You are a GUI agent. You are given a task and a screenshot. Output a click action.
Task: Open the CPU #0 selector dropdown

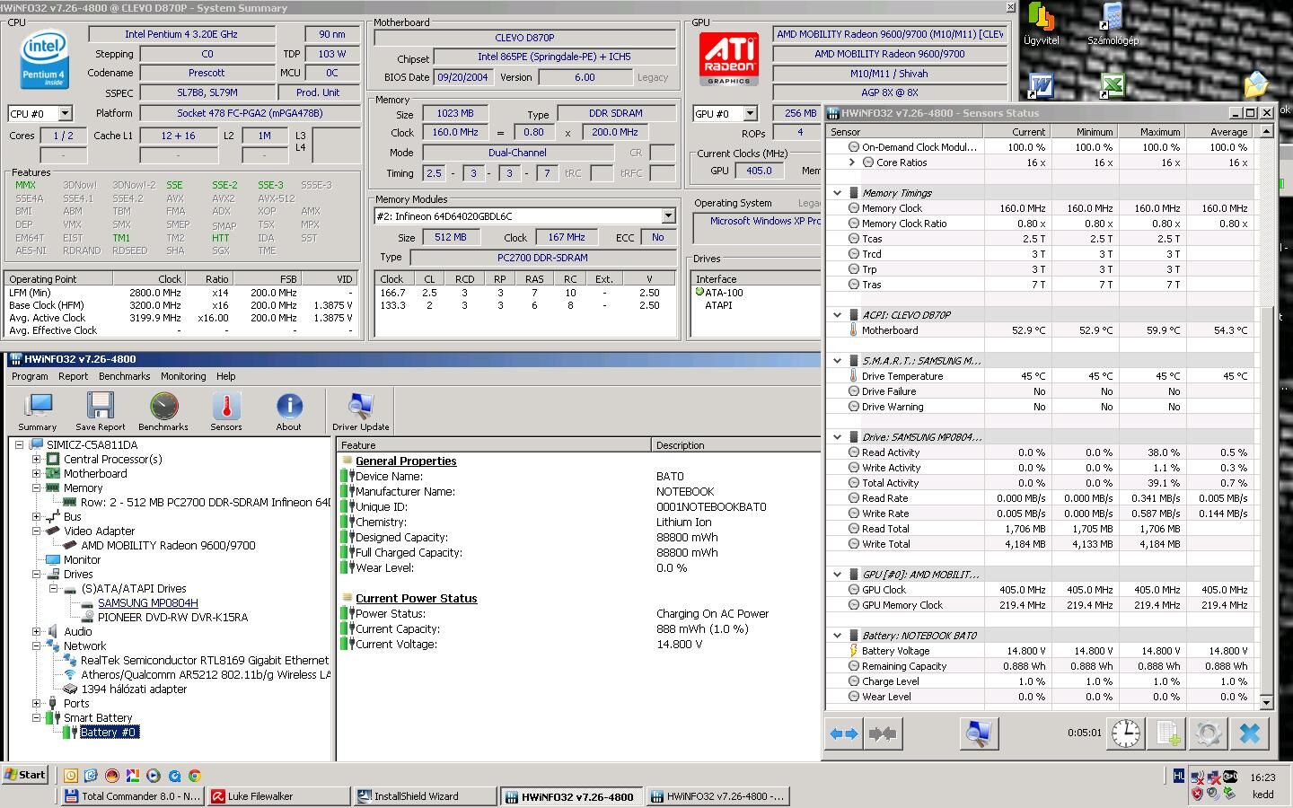pyautogui.click(x=65, y=113)
